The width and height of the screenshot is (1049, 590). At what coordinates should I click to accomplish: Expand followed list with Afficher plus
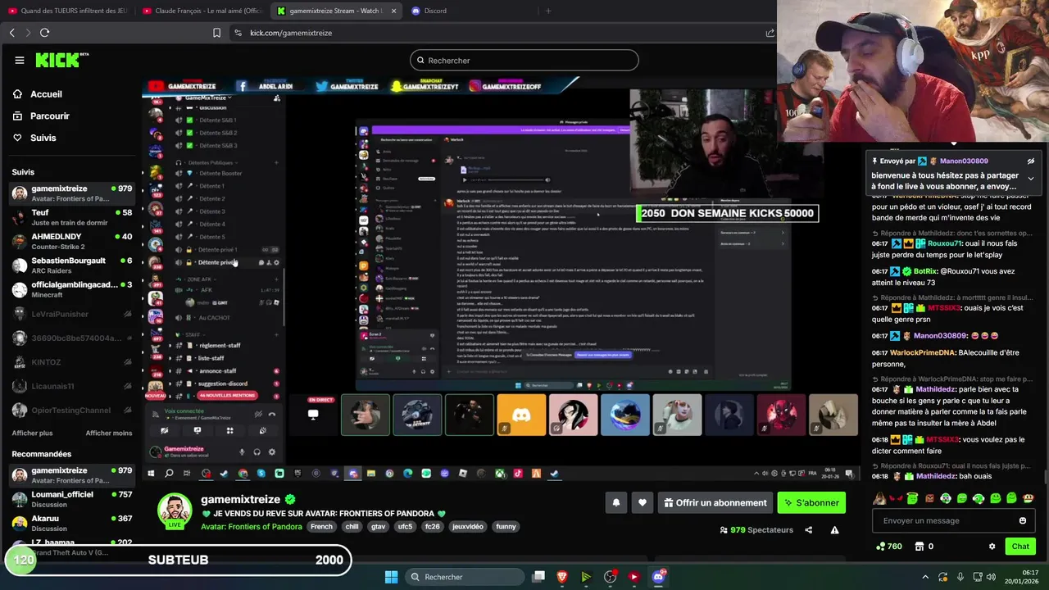[x=32, y=433]
